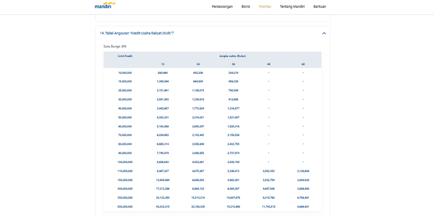Click the Mandiri logo
Image resolution: width=434 pixels, height=217 pixels.
pos(105,6)
